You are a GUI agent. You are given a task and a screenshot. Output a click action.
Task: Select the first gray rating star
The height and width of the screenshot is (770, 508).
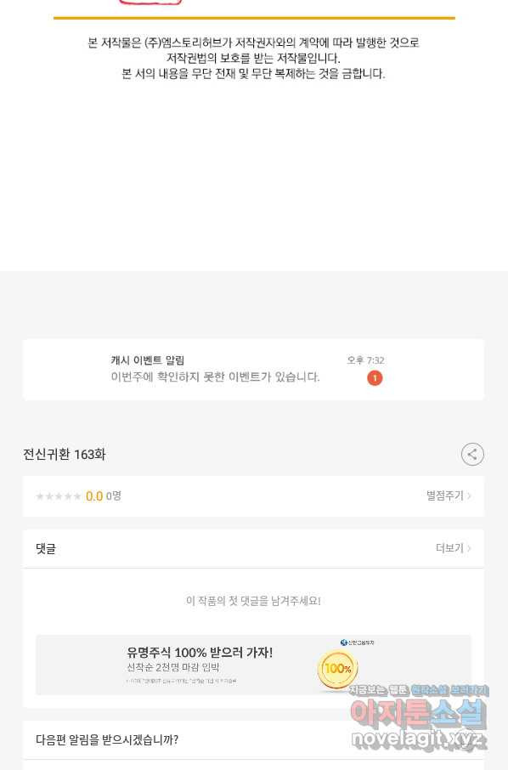pos(40,496)
